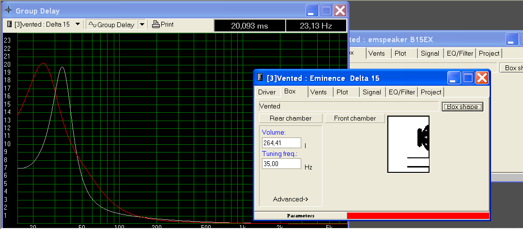Open the Vents tab in the B15EX window
This screenshot has height=229, width=523.
click(x=377, y=53)
